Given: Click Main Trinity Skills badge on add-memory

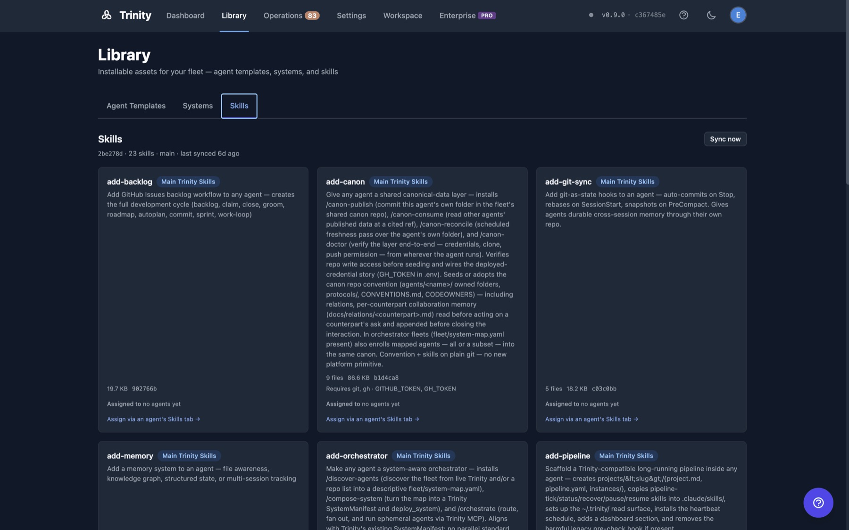Looking at the screenshot, I should [x=189, y=456].
